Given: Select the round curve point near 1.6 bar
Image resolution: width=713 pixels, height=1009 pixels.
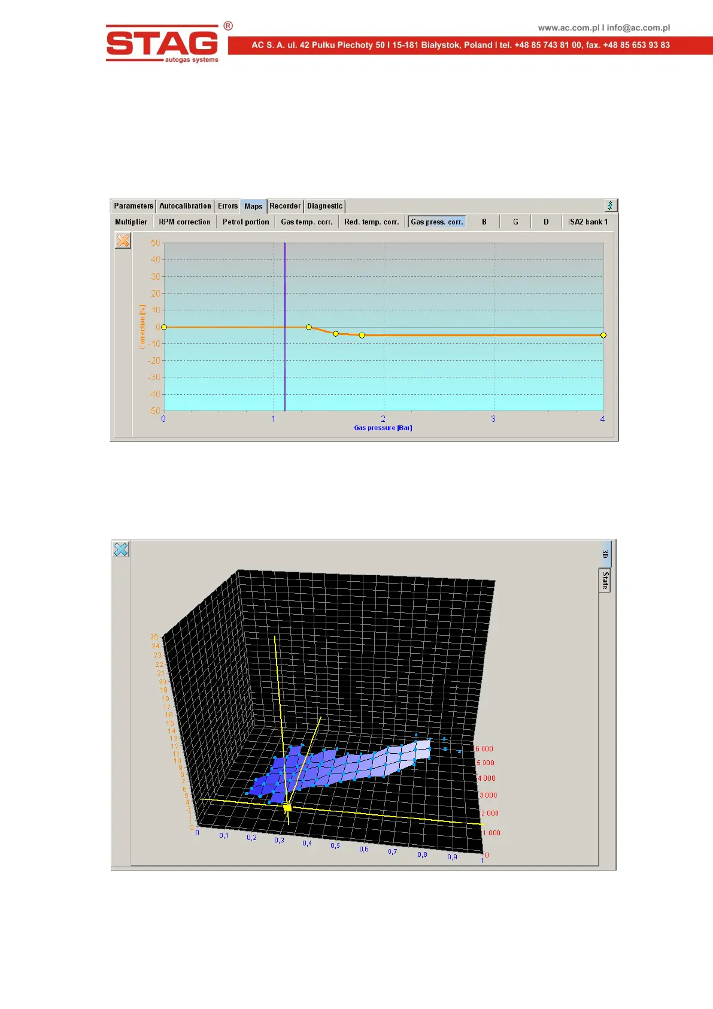Looking at the screenshot, I should [336, 334].
